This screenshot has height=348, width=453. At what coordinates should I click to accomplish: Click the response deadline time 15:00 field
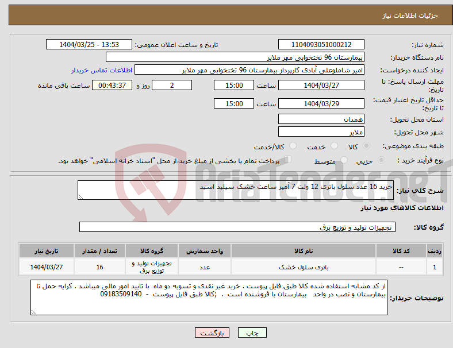point(234,86)
